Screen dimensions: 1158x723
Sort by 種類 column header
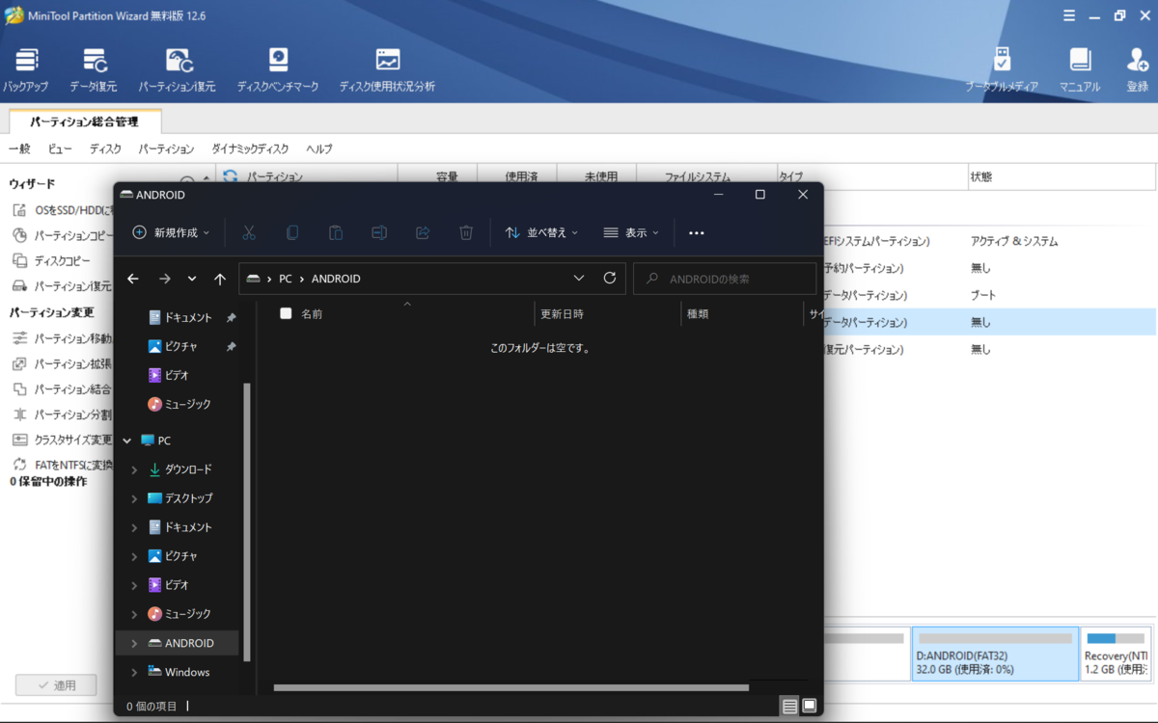741,313
